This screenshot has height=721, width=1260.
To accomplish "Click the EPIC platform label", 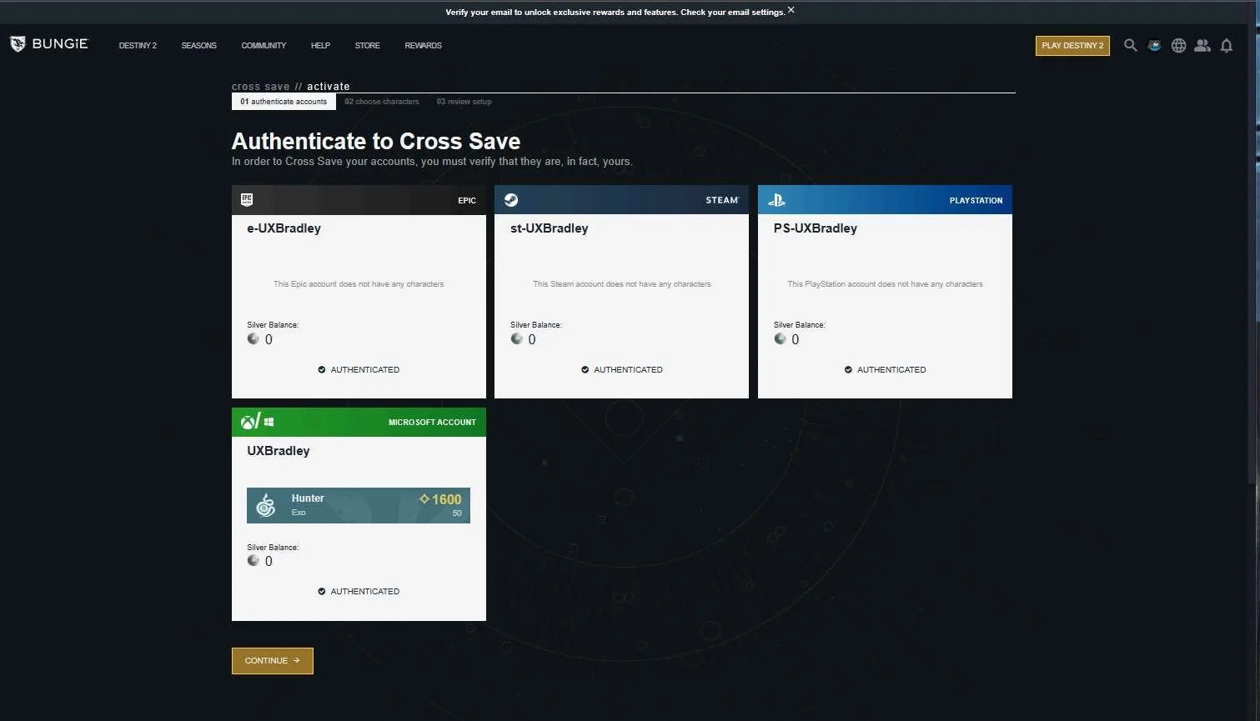I will pyautogui.click(x=467, y=201).
